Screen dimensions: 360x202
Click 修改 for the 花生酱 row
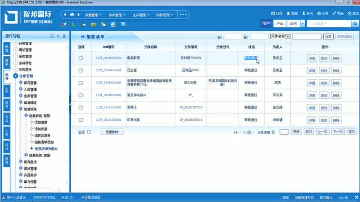(324, 71)
